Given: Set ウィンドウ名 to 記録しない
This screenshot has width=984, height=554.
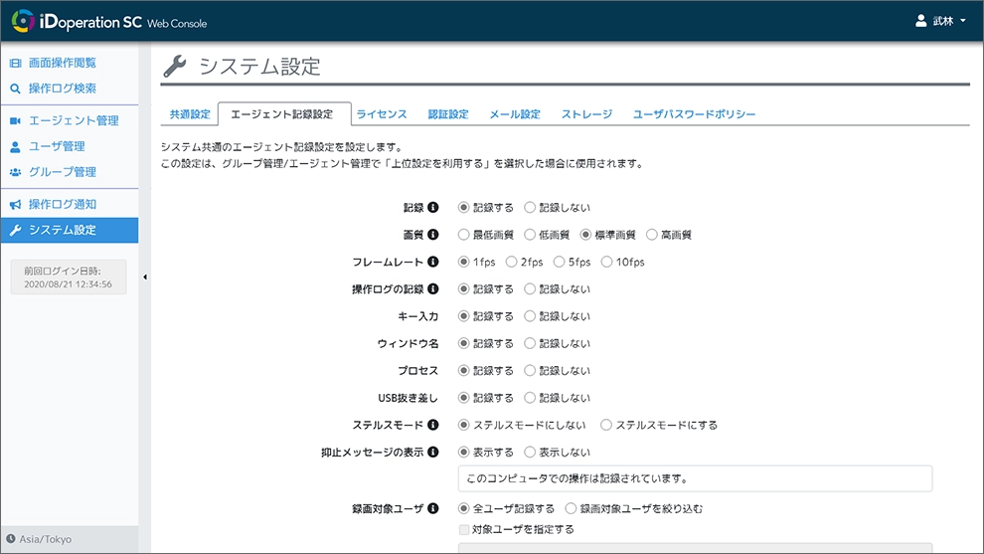Looking at the screenshot, I should pos(530,343).
